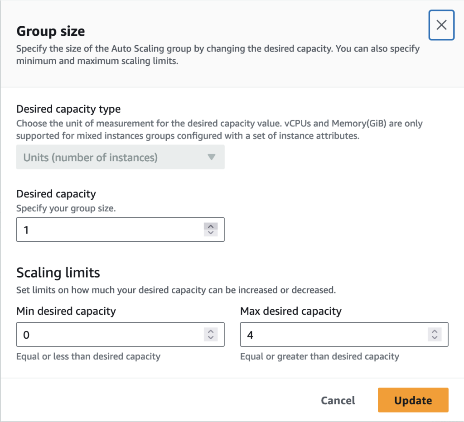Increase Max desired capacity with the up arrow
This screenshot has height=422, width=464.
(435, 331)
